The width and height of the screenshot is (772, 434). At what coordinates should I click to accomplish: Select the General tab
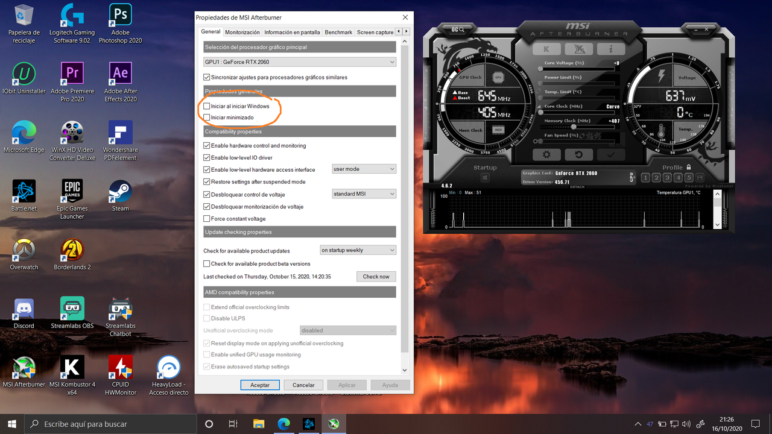point(211,32)
